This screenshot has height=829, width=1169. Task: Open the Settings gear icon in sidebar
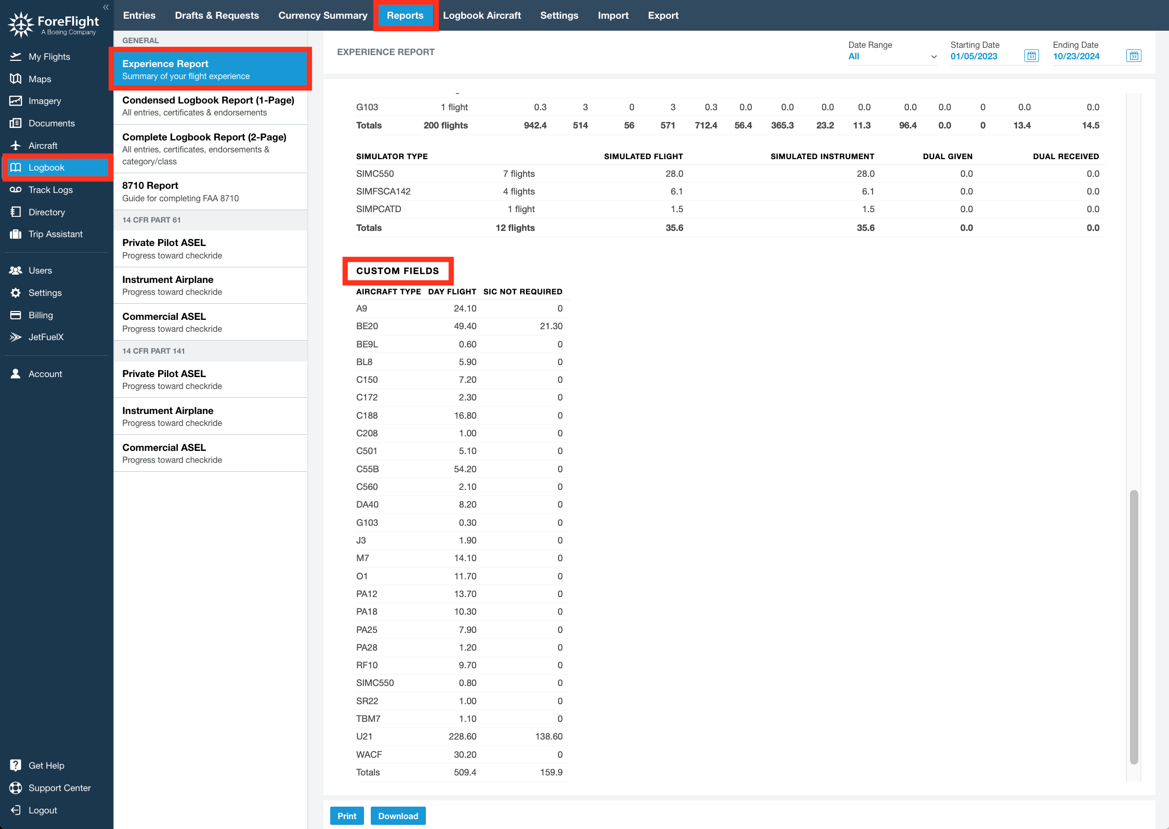click(16, 293)
